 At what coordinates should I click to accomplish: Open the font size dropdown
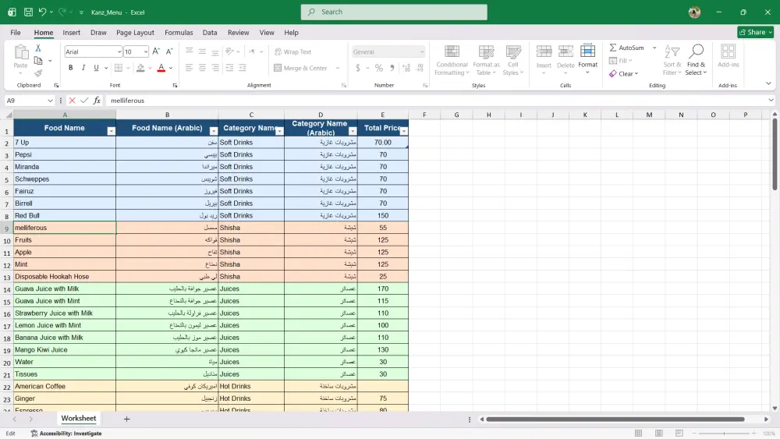pyautogui.click(x=146, y=51)
